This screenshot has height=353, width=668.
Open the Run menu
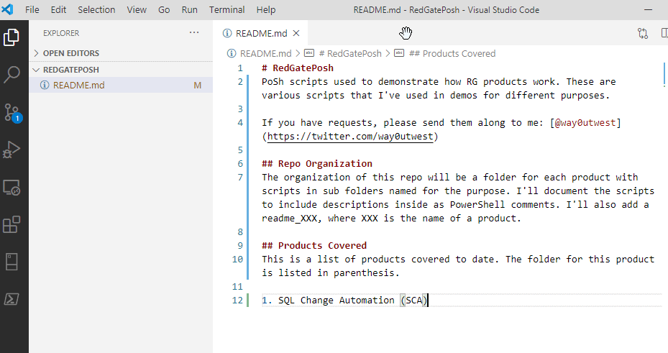click(190, 9)
